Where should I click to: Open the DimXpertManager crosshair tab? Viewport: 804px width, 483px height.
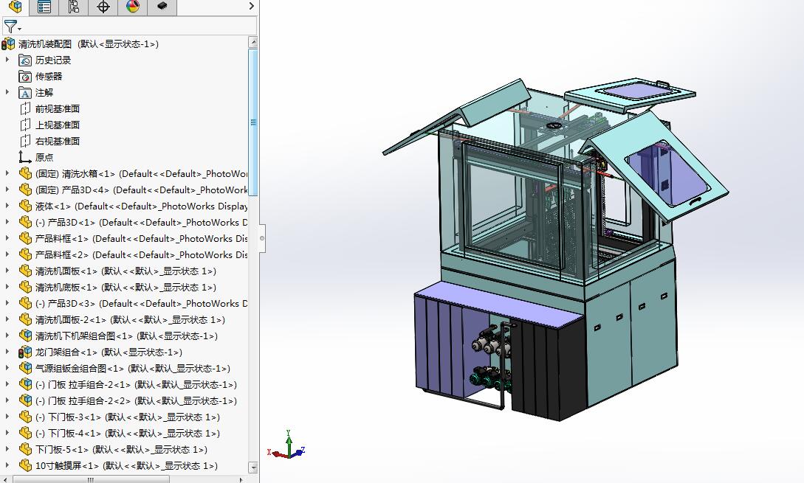pyautogui.click(x=103, y=7)
